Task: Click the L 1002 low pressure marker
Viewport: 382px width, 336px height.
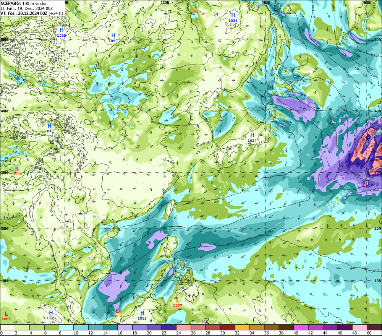Action: coord(117,313)
